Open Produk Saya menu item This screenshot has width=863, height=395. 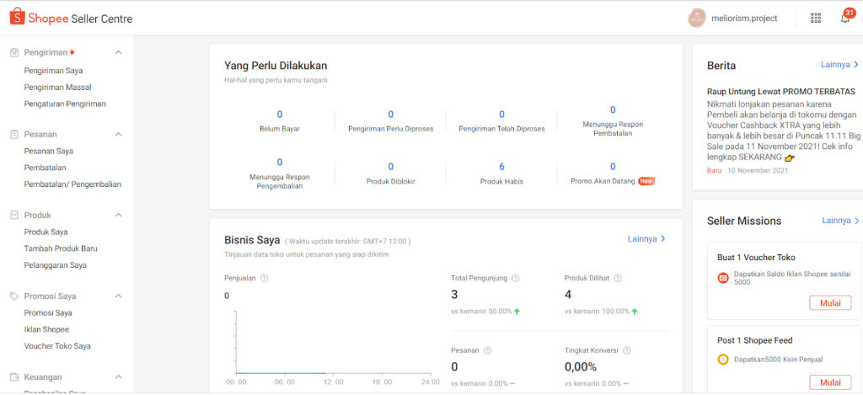pos(46,232)
